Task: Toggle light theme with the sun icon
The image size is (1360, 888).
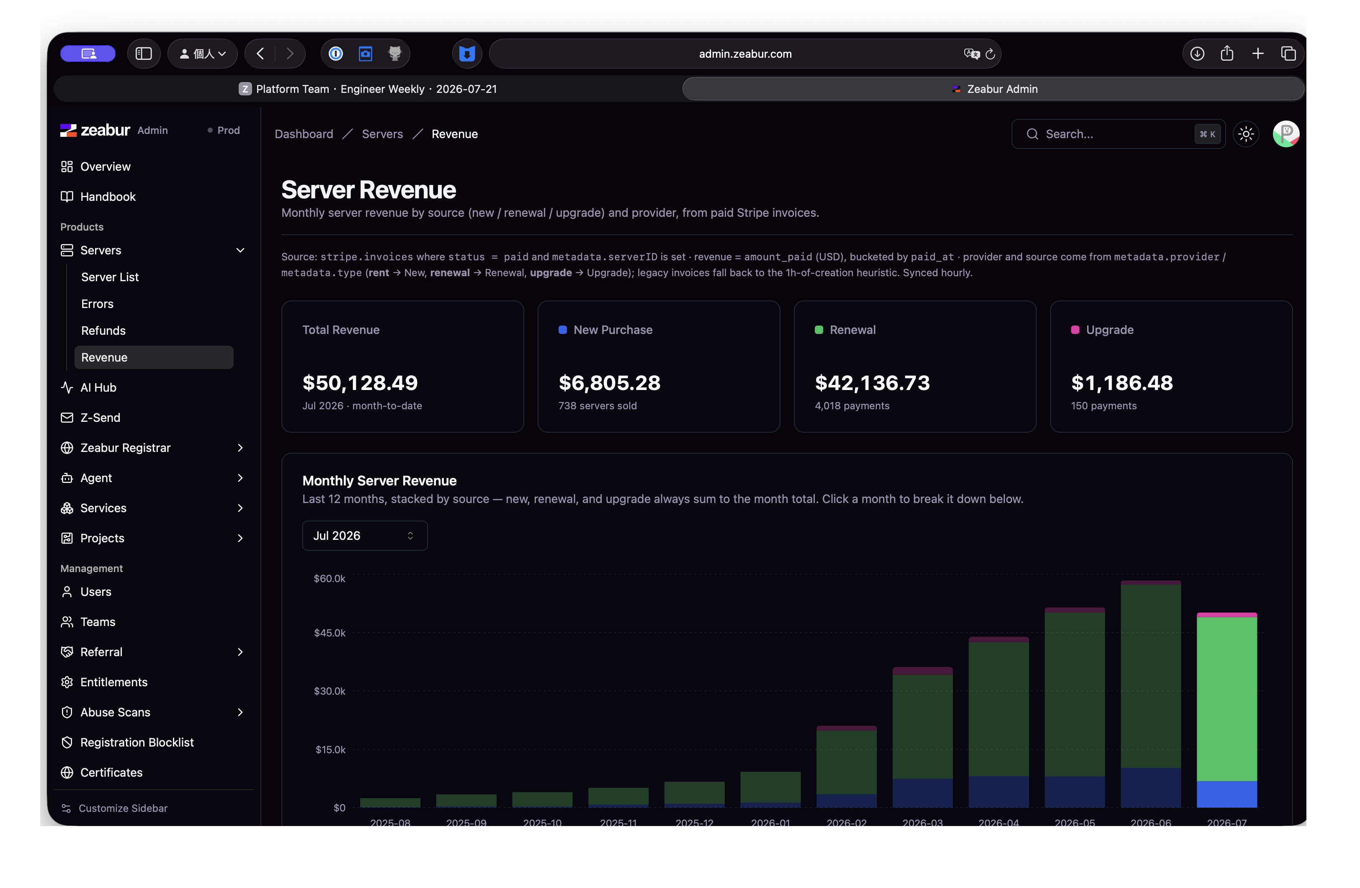Action: (1246, 134)
